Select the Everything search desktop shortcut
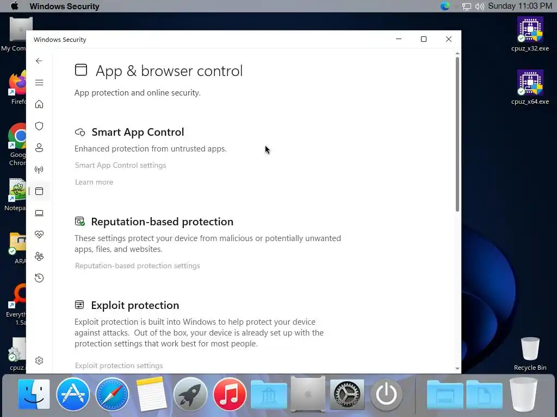 tap(16, 304)
